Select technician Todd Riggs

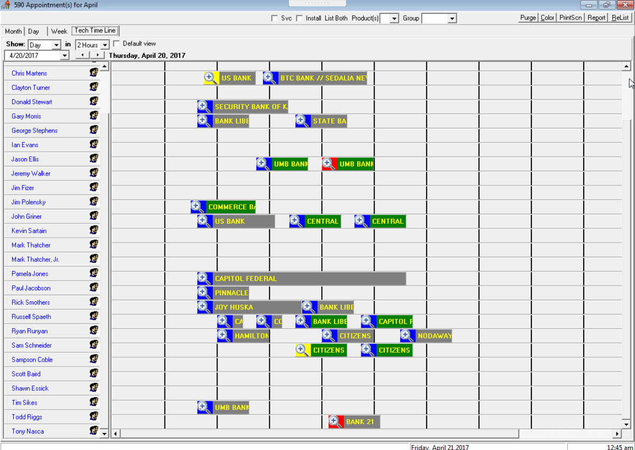[x=27, y=417]
